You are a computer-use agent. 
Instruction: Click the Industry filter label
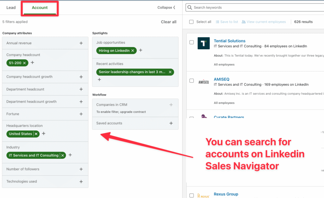pyautogui.click(x=13, y=147)
